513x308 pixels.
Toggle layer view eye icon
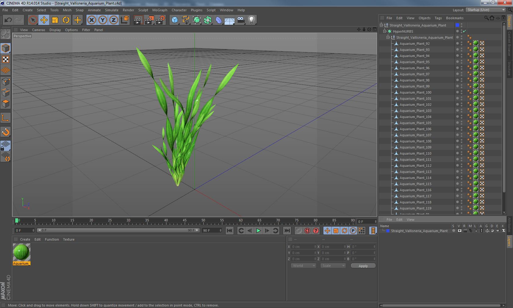(x=459, y=231)
